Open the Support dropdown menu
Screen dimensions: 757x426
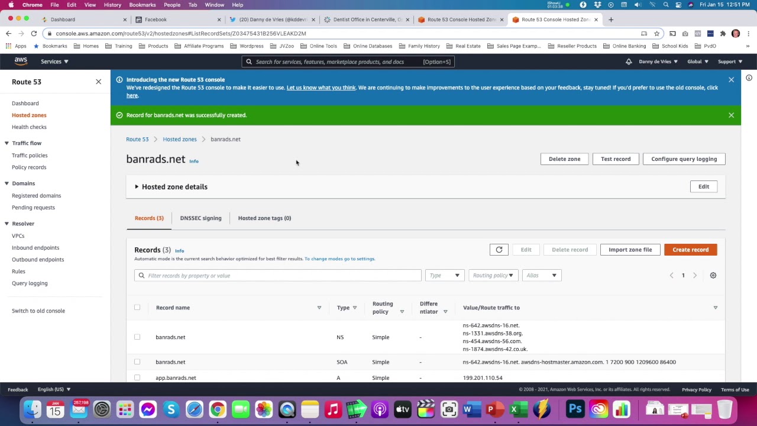(x=730, y=62)
